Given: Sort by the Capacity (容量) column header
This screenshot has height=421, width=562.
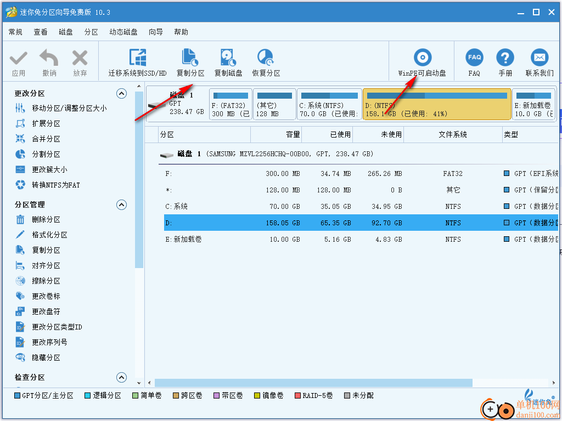Looking at the screenshot, I should [x=276, y=135].
